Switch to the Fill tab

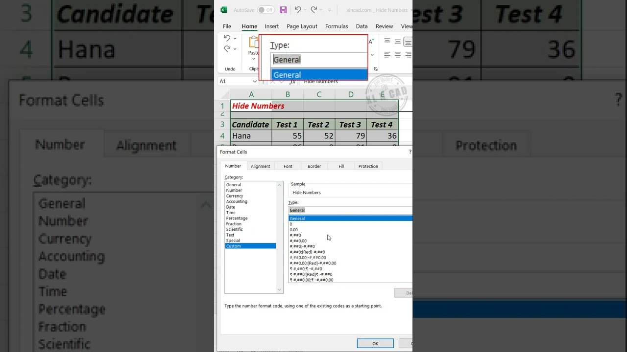point(341,166)
